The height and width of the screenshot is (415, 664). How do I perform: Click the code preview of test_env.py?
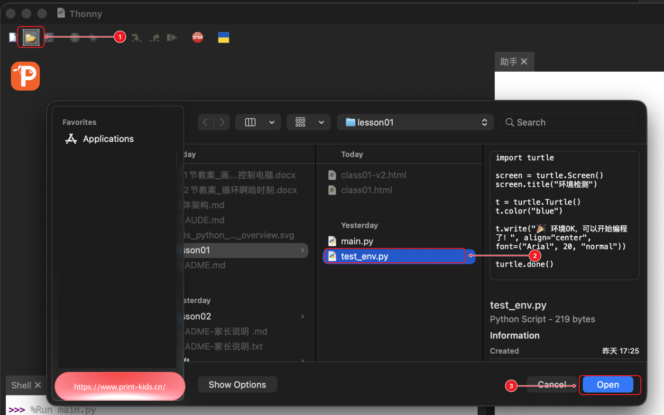click(x=564, y=216)
